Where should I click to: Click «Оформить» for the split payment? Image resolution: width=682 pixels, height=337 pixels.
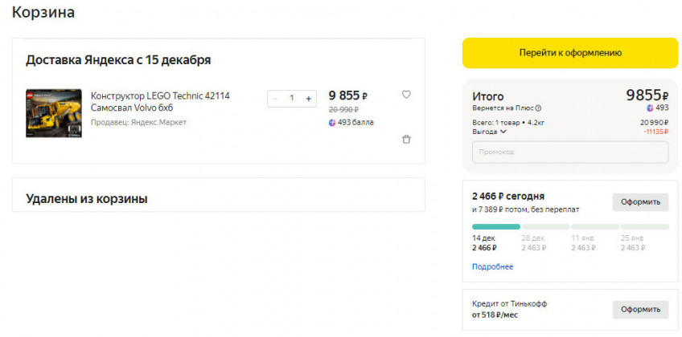click(640, 202)
